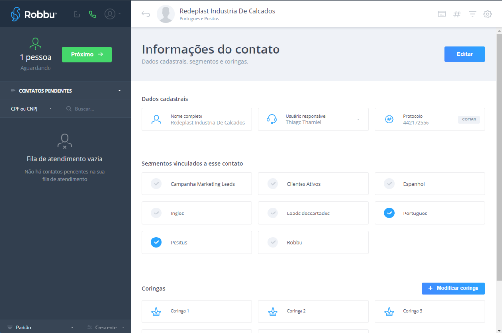
Task: Click the filter lines icon in toolbar
Action: click(472, 14)
